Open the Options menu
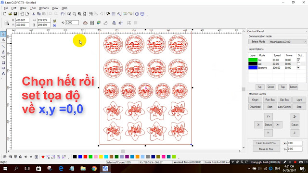The image size is (308, 173). click(x=44, y=8)
